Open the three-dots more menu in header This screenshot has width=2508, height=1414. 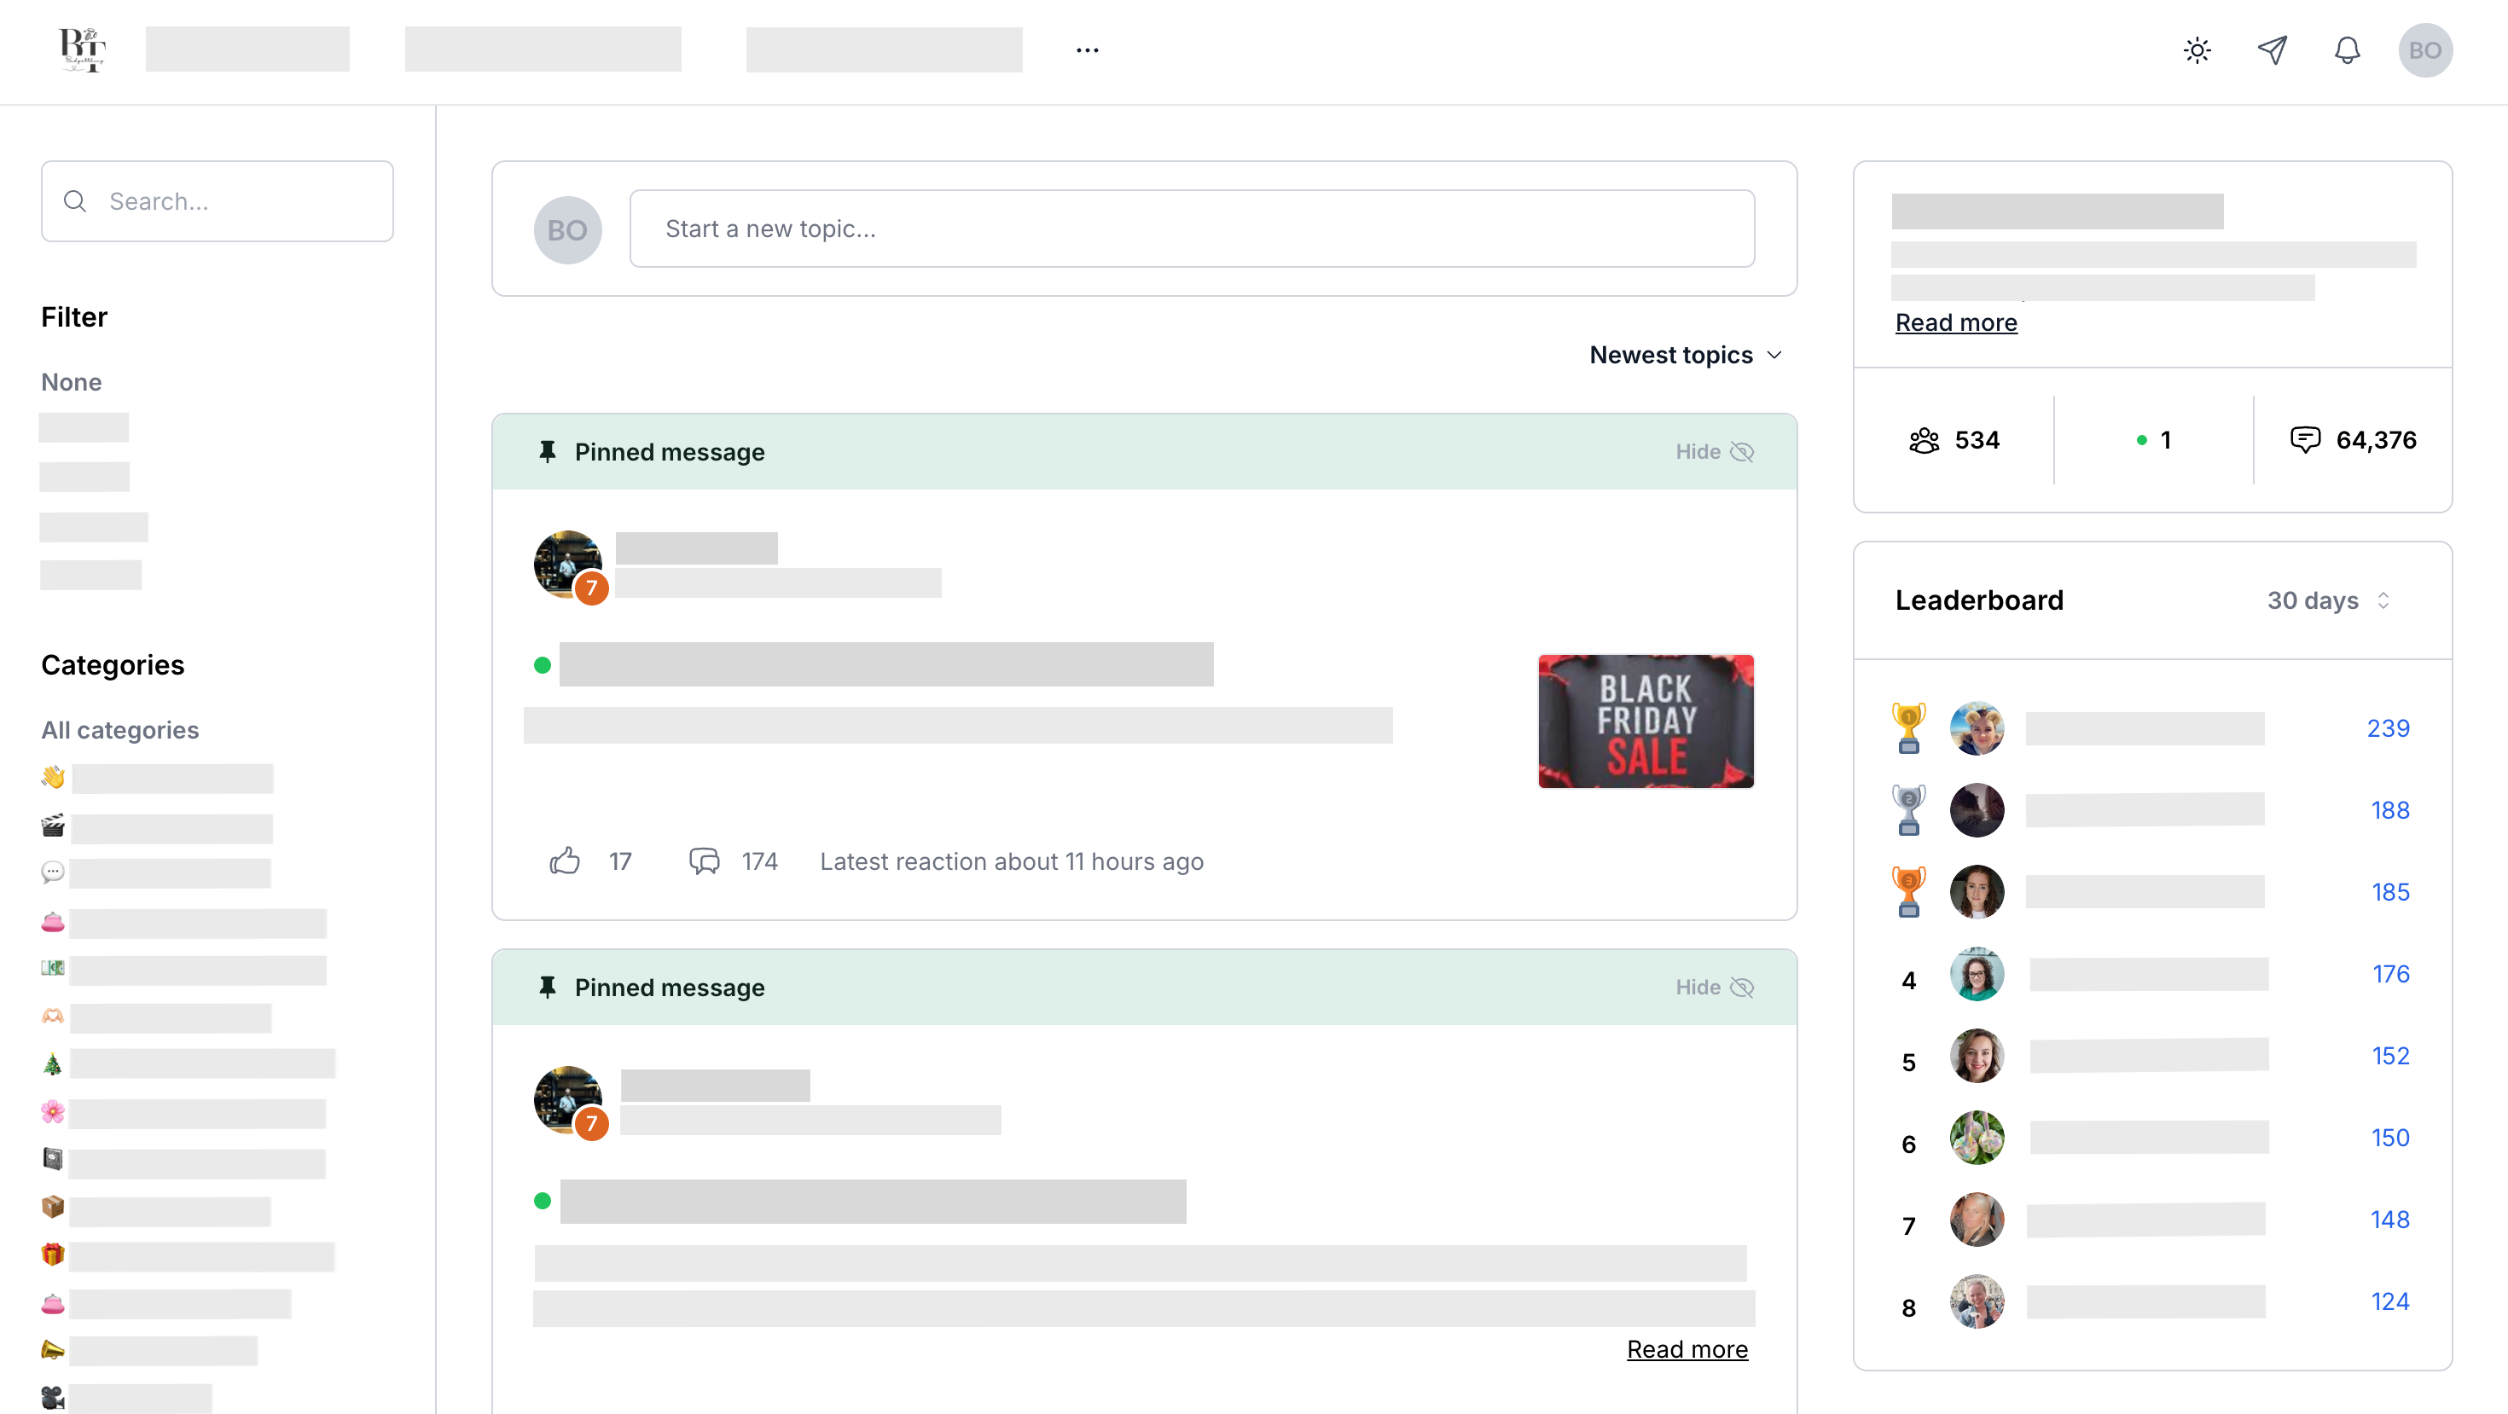[1087, 50]
